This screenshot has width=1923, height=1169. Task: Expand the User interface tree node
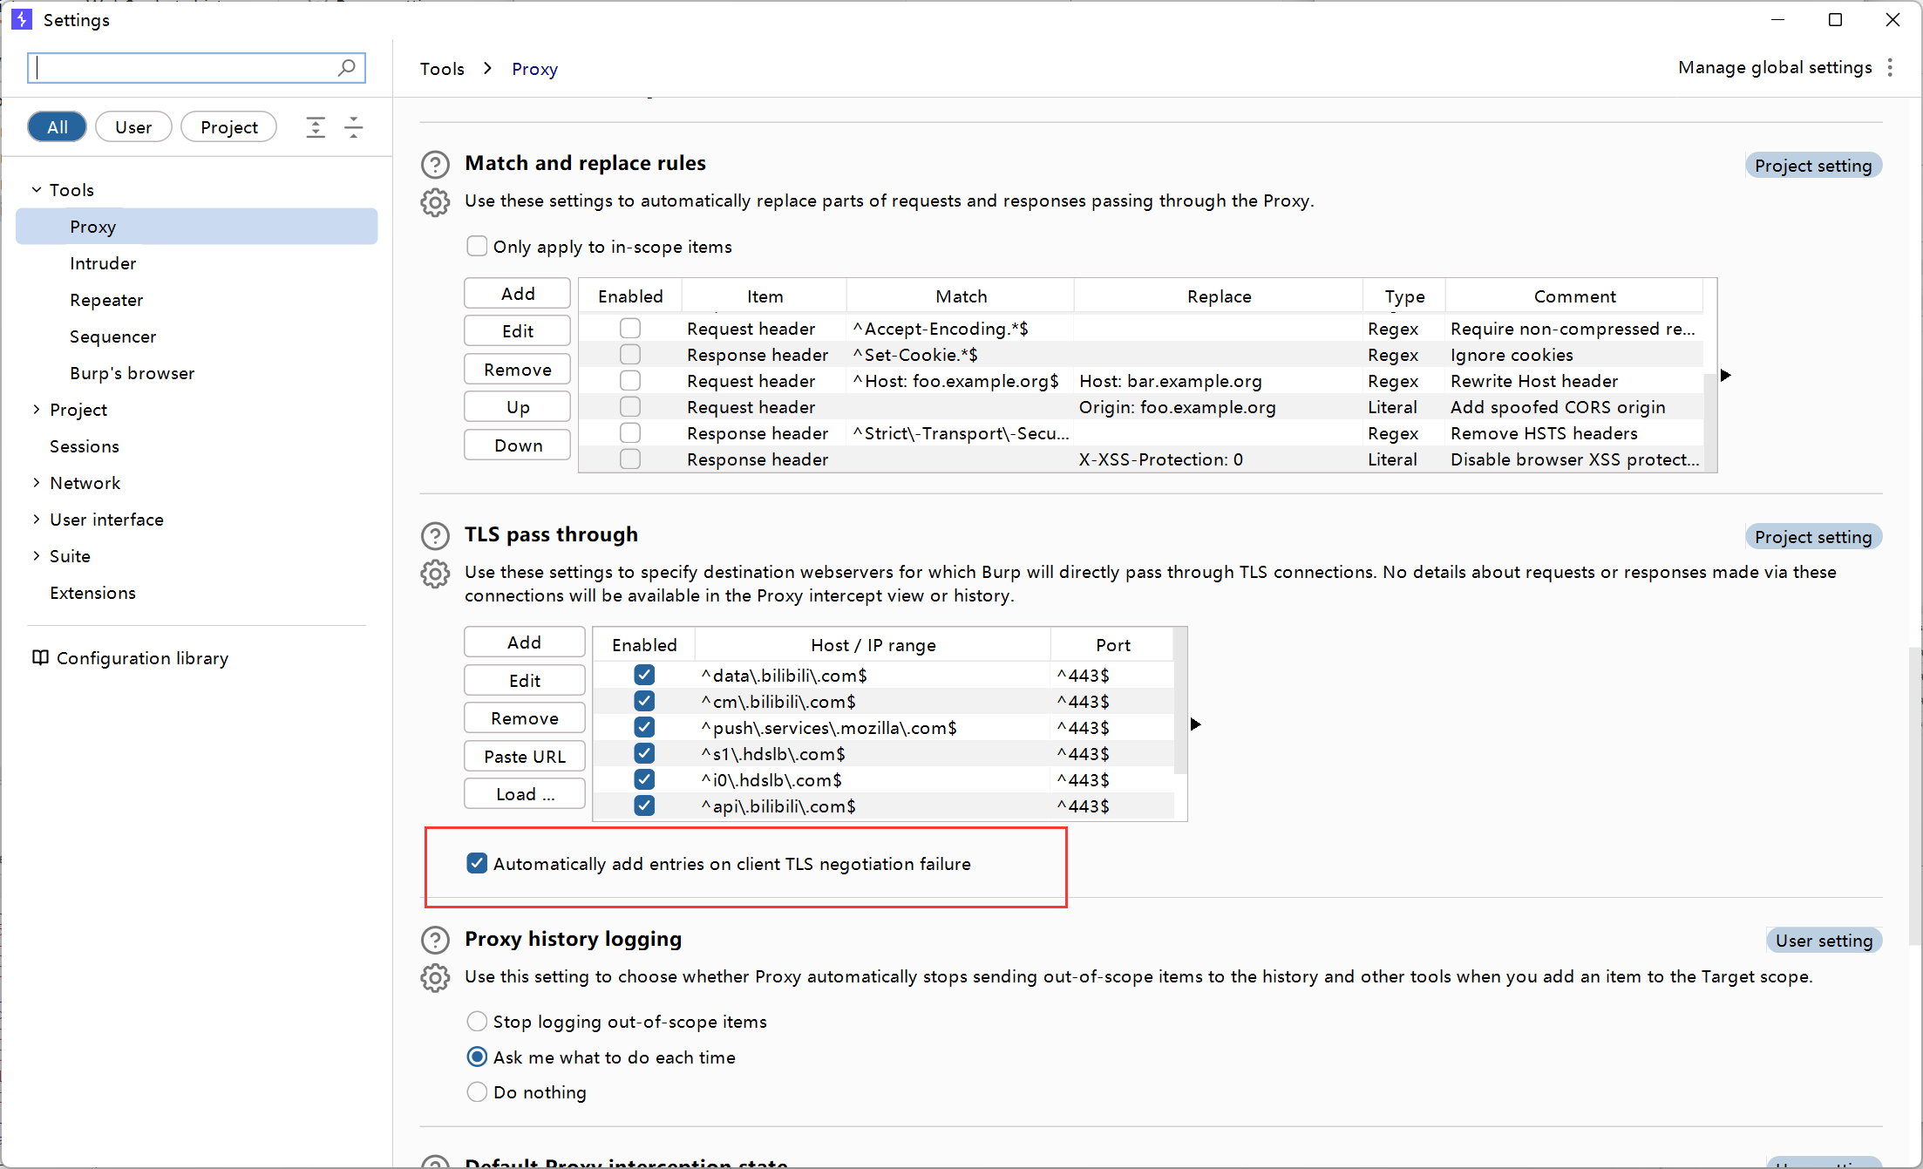[37, 520]
